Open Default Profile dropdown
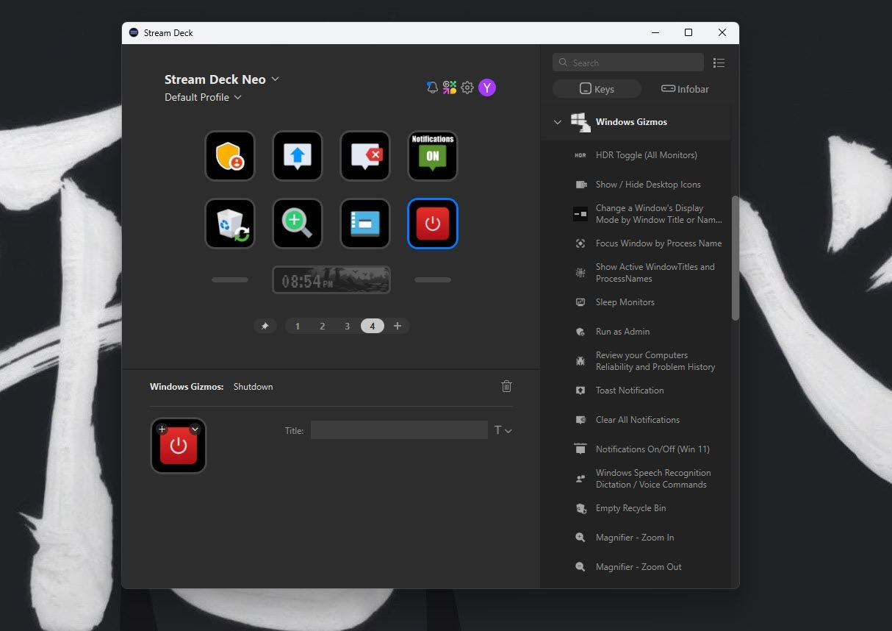Screen dimensions: 892x631 pyautogui.click(x=203, y=97)
